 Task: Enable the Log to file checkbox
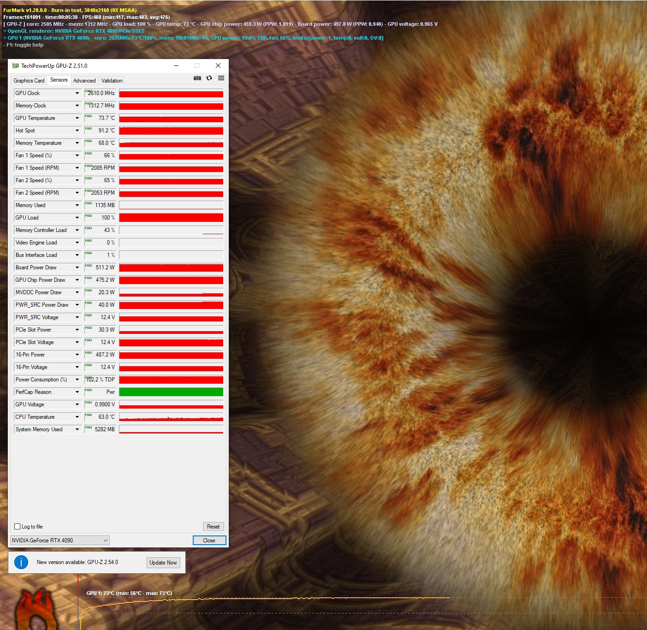tap(18, 527)
